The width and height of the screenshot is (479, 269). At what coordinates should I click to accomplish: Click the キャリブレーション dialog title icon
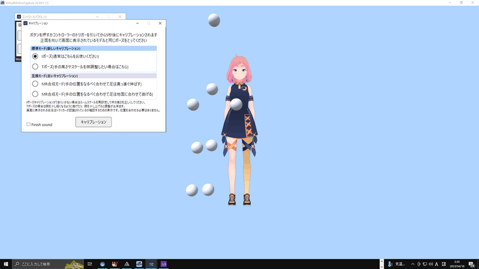[25, 23]
